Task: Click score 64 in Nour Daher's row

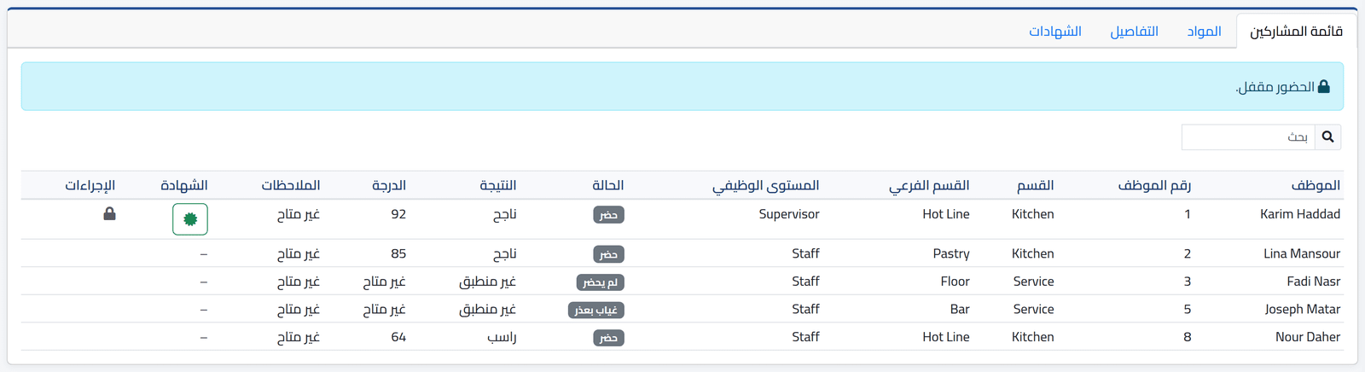Action: pos(398,337)
